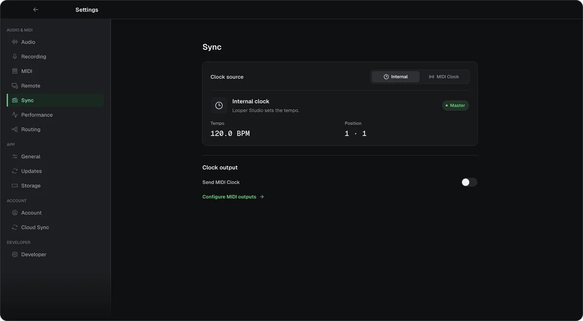The height and width of the screenshot is (321, 583).
Task: Click the Sync page heading
Action: 212,47
